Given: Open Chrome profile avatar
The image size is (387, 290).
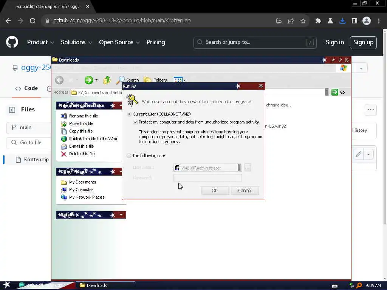Looking at the screenshot, I should 367,21.
